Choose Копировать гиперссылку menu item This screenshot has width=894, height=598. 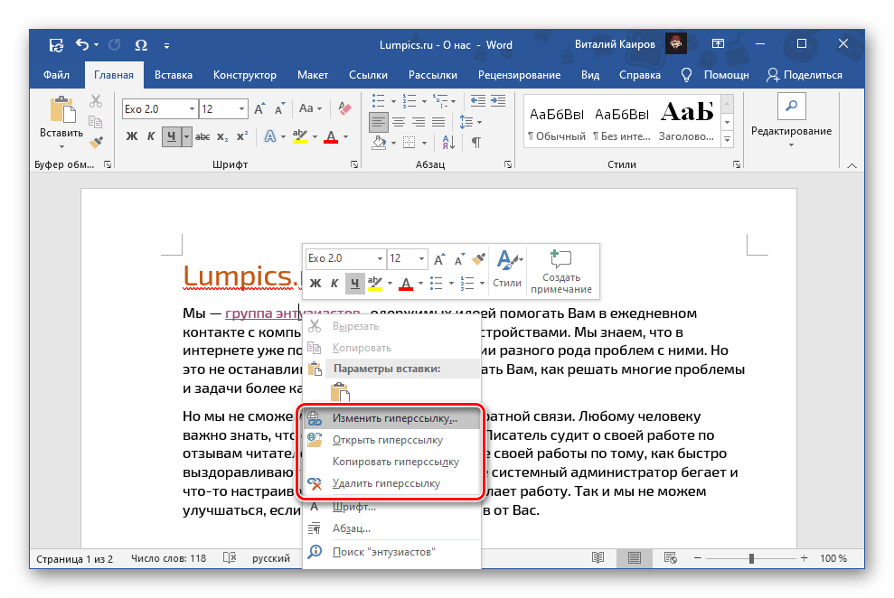click(x=391, y=462)
